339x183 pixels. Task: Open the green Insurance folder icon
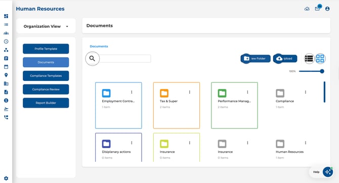[x=164, y=144]
